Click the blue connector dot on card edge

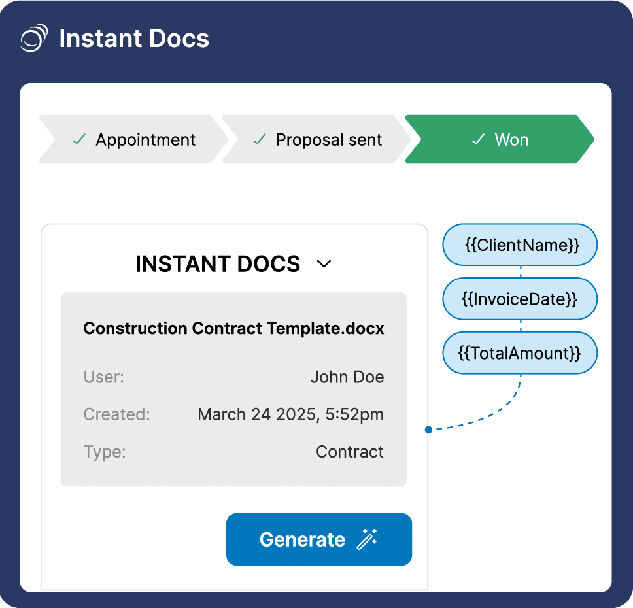click(x=428, y=430)
